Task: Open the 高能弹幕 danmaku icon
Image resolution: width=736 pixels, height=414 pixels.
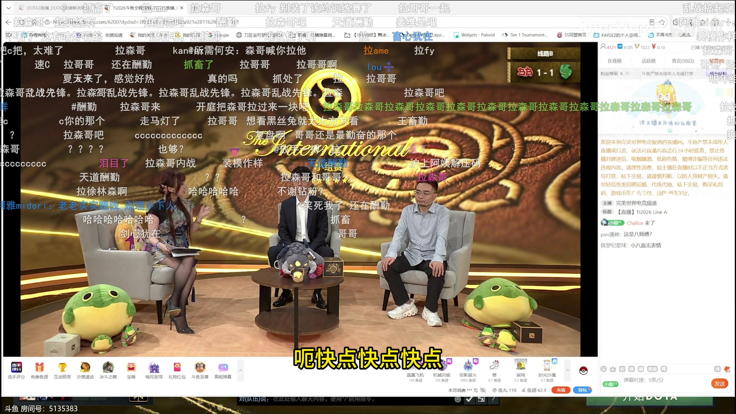Action: pos(223,370)
